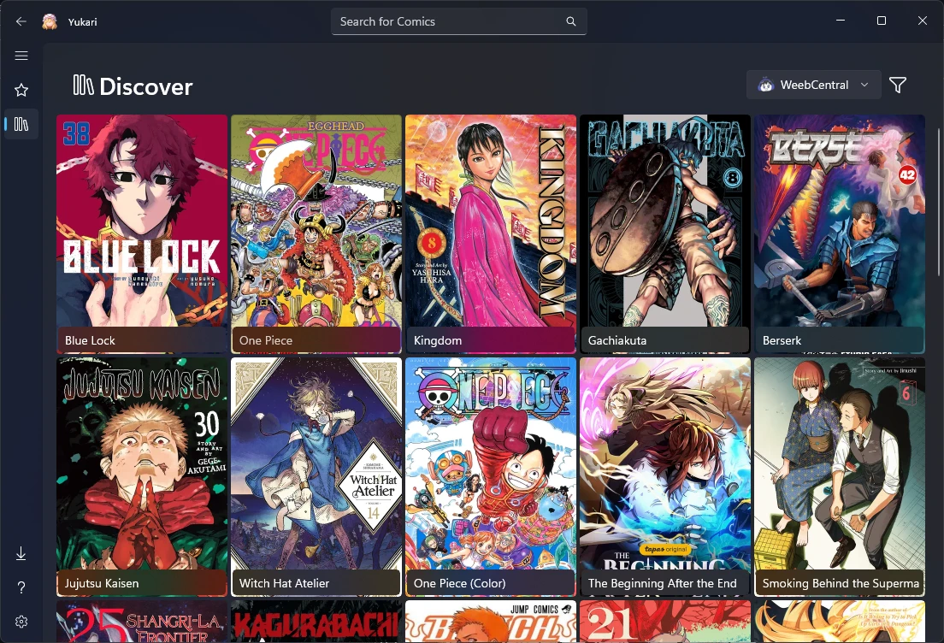Open Settings gear in sidebar

21,622
